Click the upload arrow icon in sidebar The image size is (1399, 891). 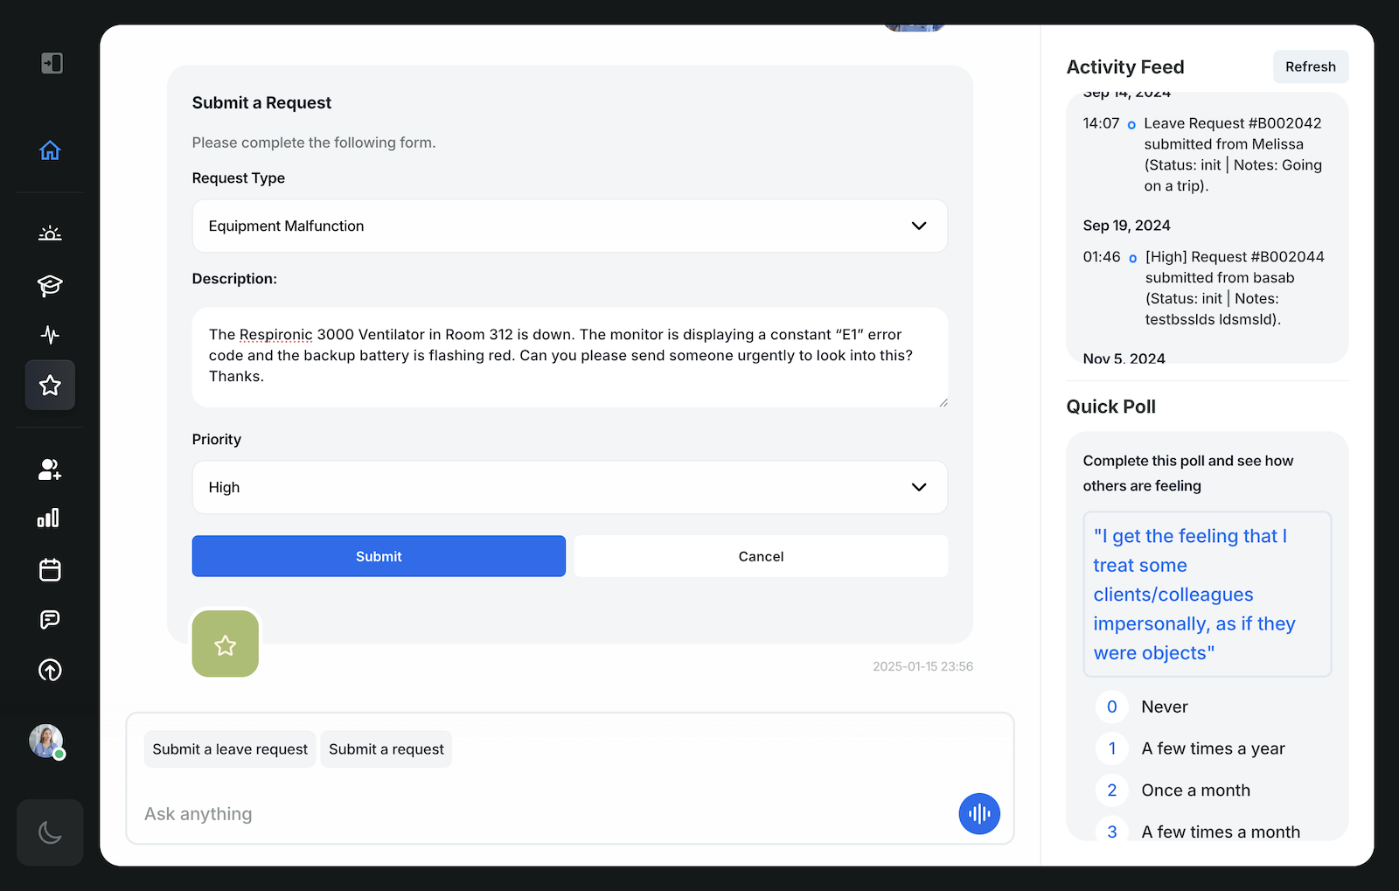(x=50, y=671)
